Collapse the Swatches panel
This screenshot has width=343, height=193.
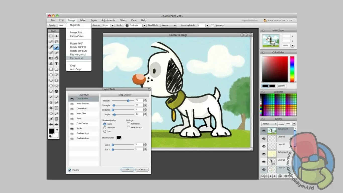(263, 92)
